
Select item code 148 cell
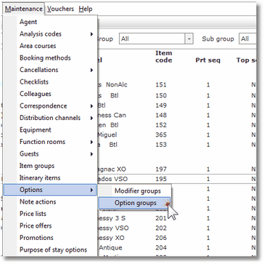(x=161, y=115)
